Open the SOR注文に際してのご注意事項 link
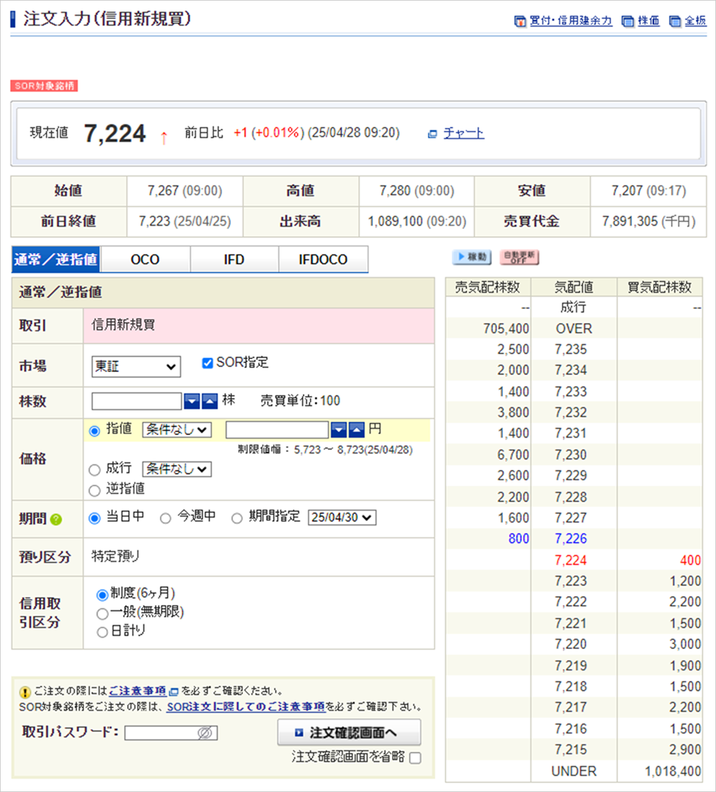Screen dimensions: 716x792 tap(246, 707)
